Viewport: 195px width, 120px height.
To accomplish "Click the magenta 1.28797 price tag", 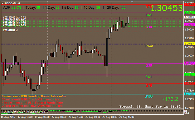I will tap(189, 63).
